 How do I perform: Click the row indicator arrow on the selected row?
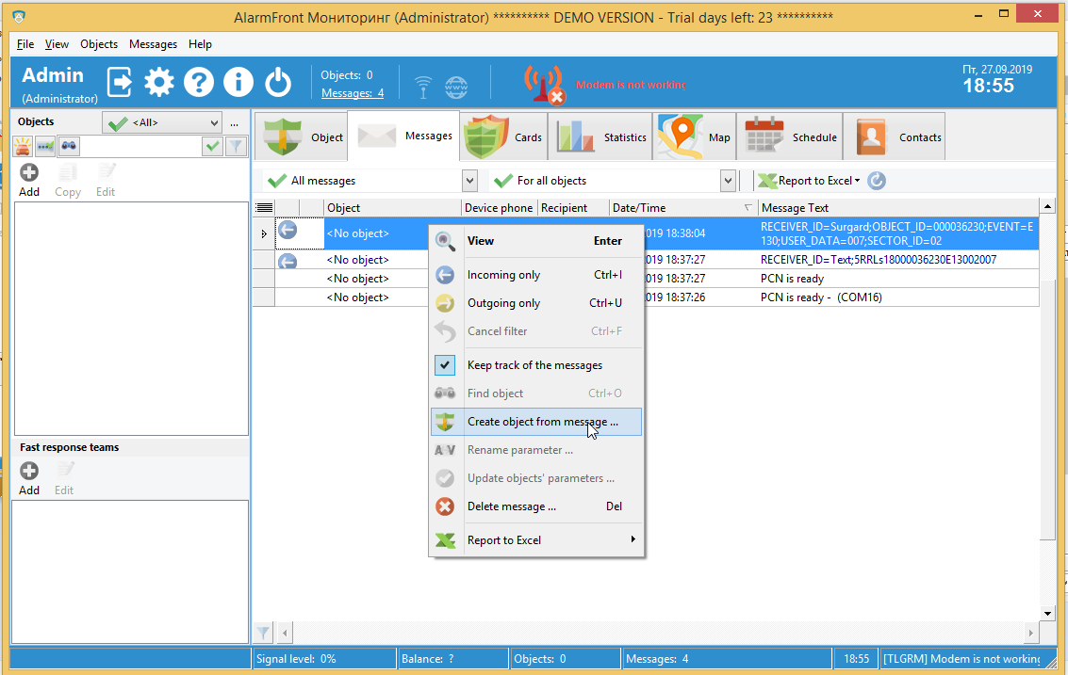pos(264,233)
